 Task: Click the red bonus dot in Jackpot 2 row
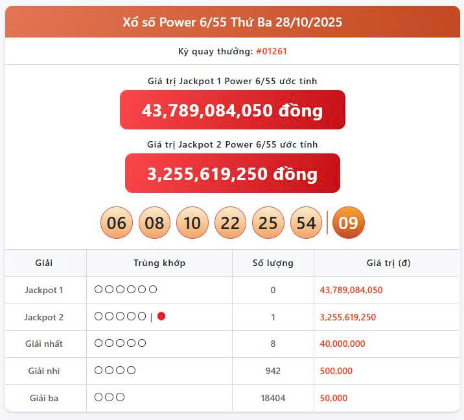coord(161,316)
